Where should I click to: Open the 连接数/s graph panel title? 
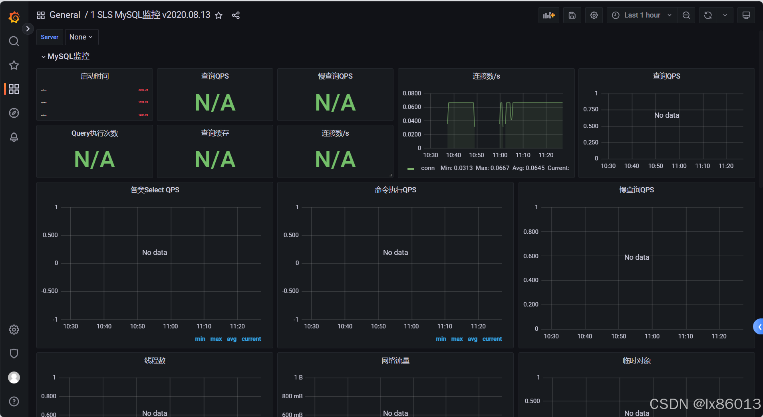click(x=486, y=76)
